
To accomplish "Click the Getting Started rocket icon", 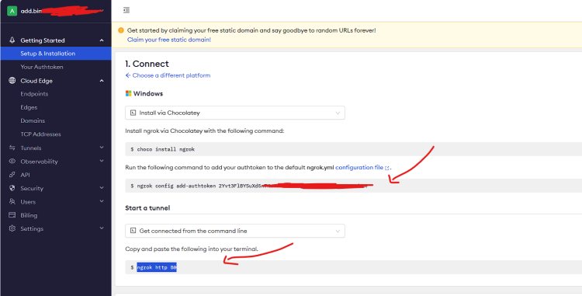I will click(x=12, y=40).
